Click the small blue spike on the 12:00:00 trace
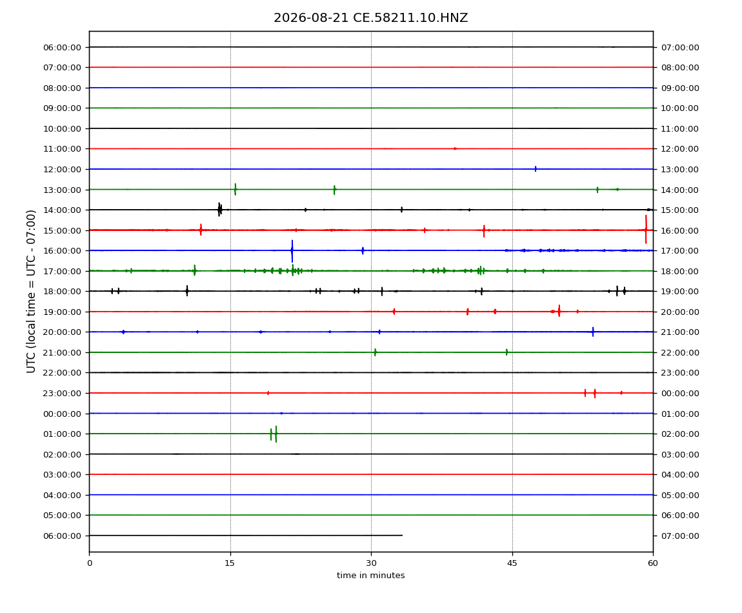Image resolution: width=742 pixels, height=613 pixels. 535,169
